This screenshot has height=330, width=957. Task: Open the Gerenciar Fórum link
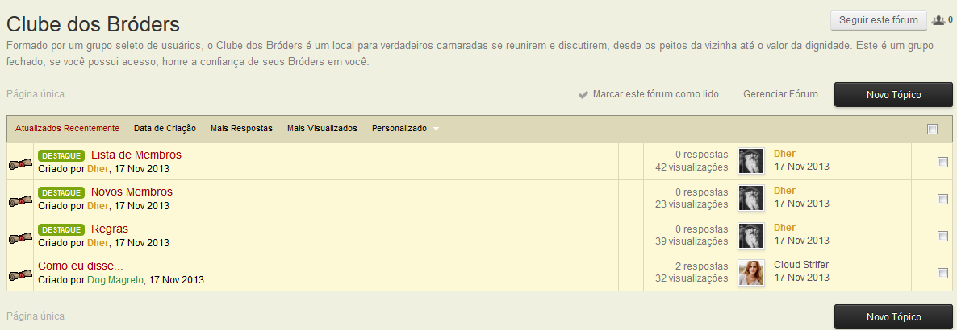tap(780, 94)
